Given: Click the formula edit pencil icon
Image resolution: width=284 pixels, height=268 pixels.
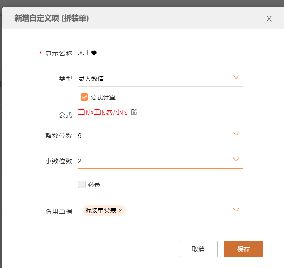Looking at the screenshot, I should point(134,112).
